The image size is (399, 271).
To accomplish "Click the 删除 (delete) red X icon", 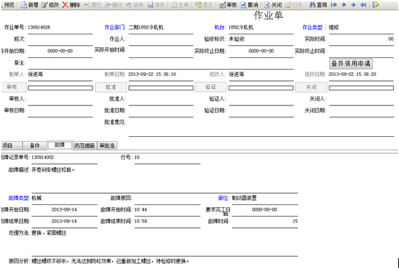I will point(65,4).
